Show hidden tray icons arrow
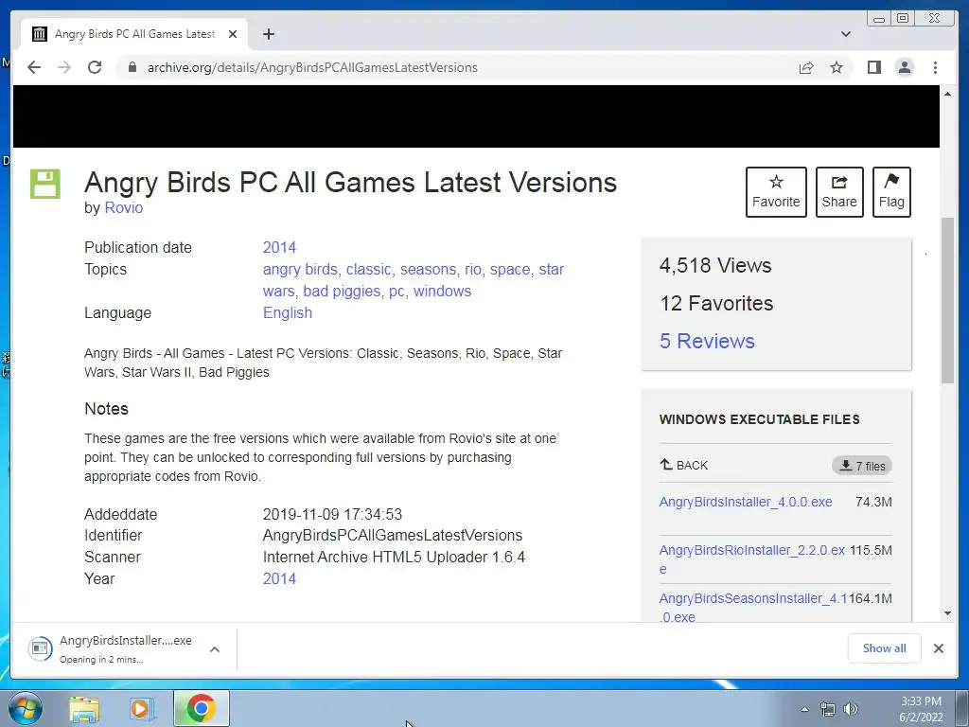The image size is (969, 727). pyautogui.click(x=804, y=709)
